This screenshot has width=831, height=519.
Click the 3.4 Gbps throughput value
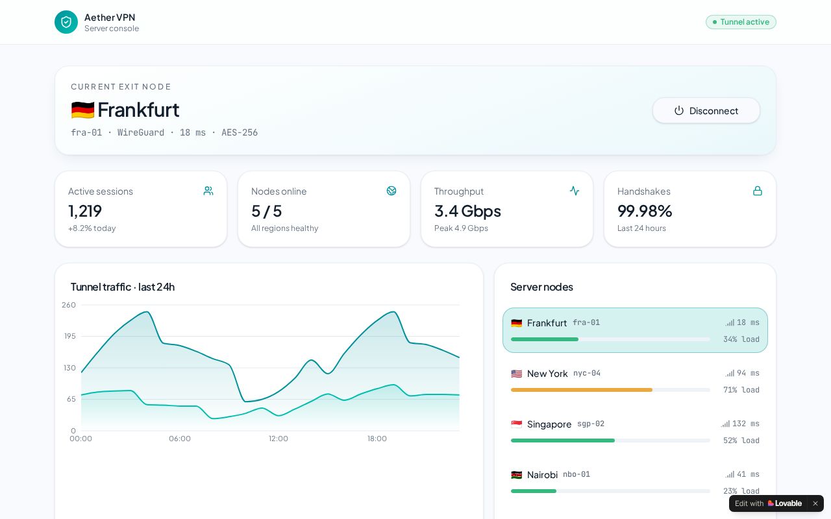coord(467,211)
